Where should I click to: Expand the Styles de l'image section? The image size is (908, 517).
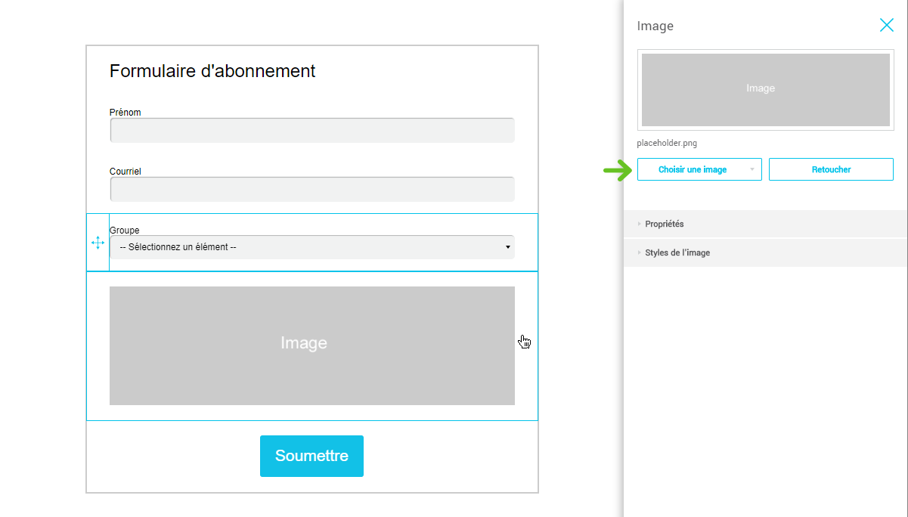click(x=677, y=253)
